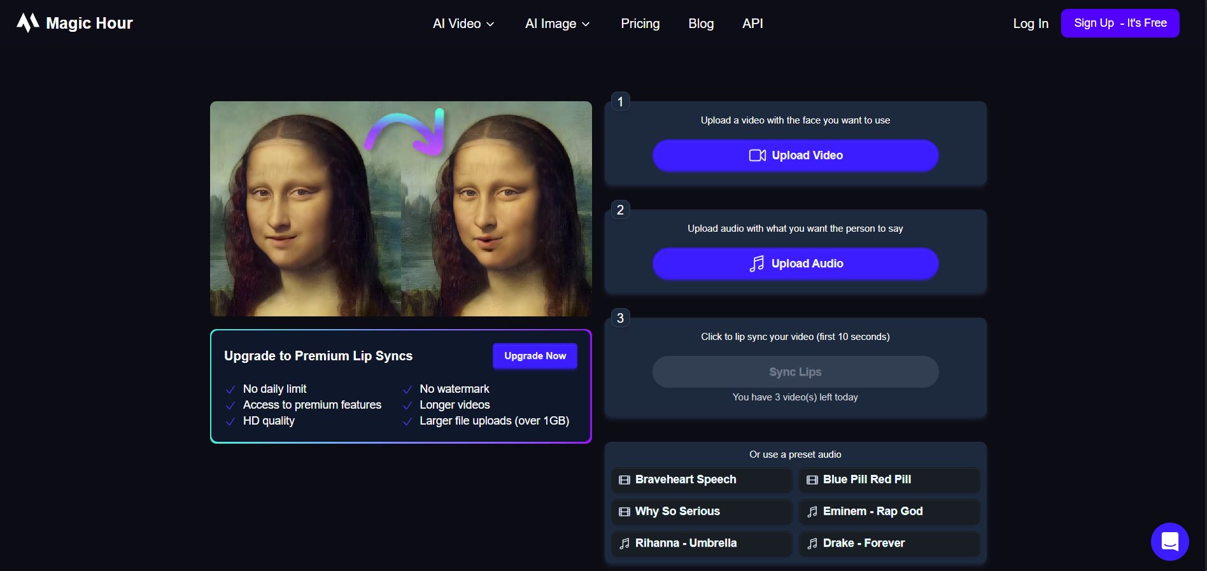This screenshot has height=571, width=1207.
Task: Select the Braveheart Speech preset audio
Action: pos(702,480)
